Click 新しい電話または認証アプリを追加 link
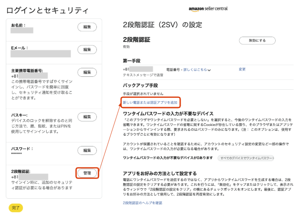 pos(150,102)
